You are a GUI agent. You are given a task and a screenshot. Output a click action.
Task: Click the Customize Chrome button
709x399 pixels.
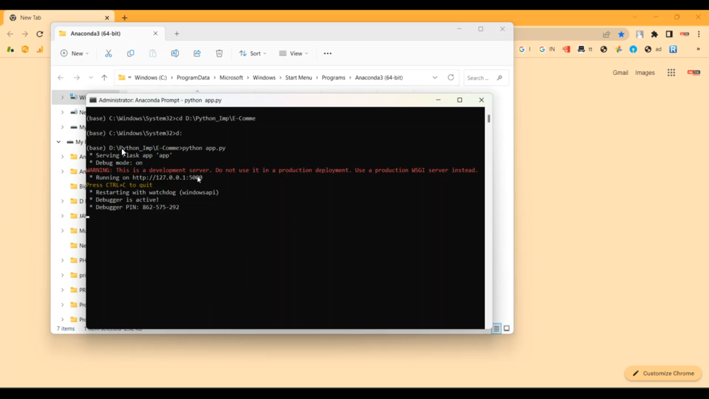click(663, 373)
